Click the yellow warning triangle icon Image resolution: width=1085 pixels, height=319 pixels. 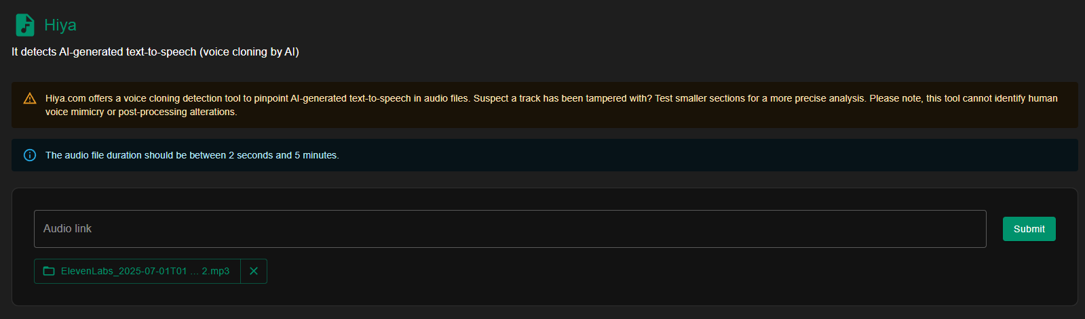coord(30,99)
